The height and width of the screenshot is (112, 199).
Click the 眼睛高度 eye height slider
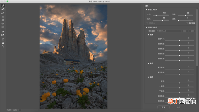pos(179,45)
